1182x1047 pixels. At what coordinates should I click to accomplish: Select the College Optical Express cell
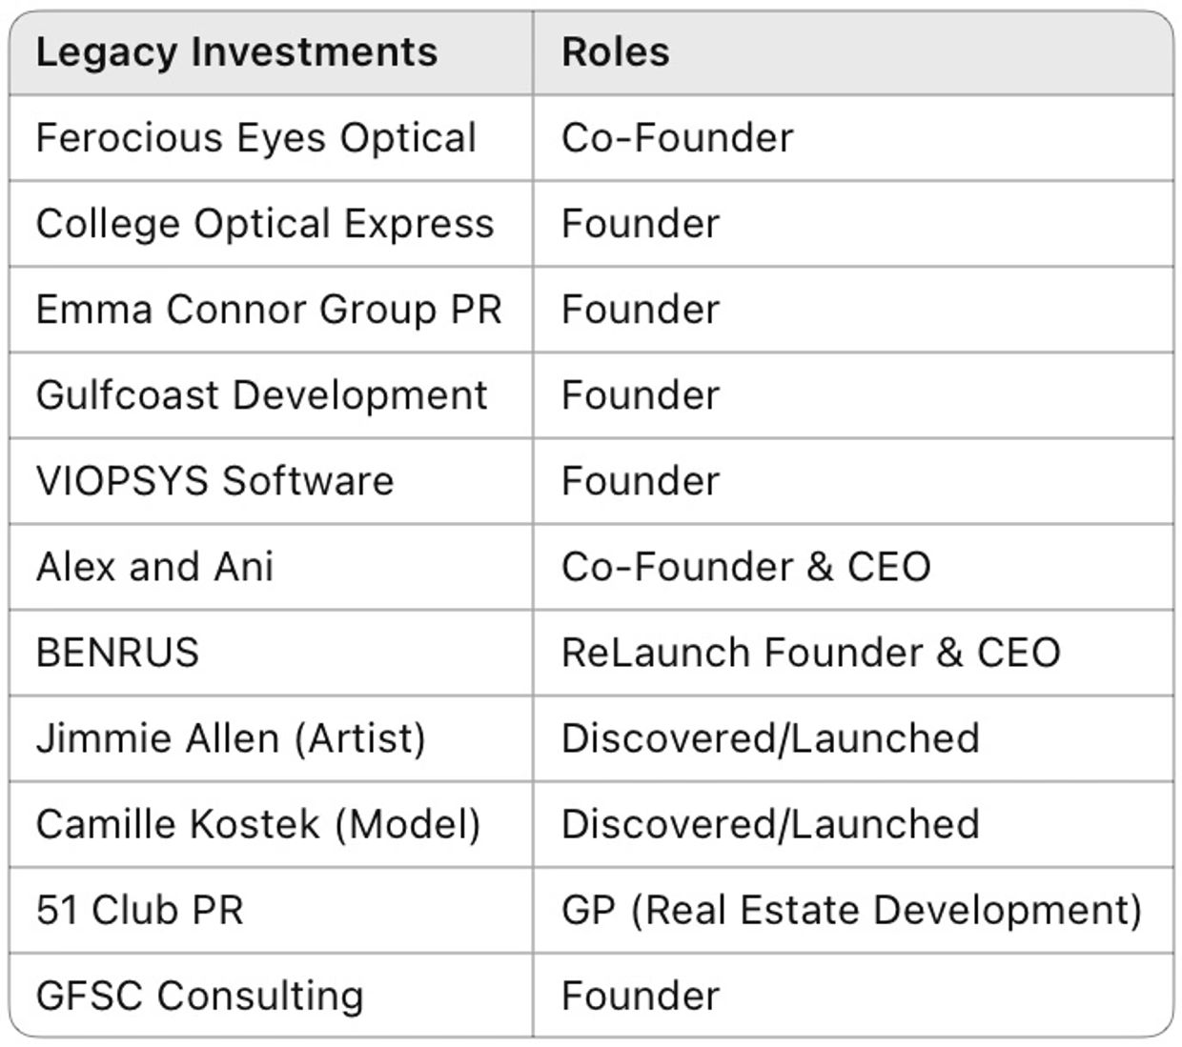pyautogui.click(x=265, y=224)
